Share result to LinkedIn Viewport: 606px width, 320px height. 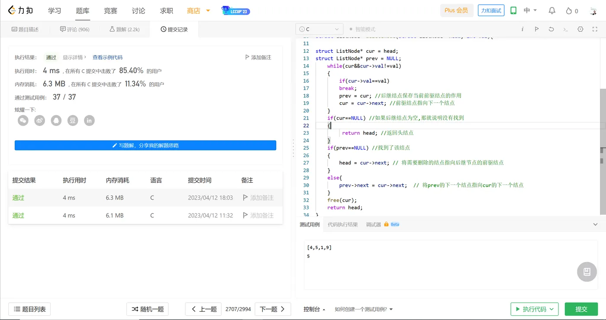[x=89, y=120]
